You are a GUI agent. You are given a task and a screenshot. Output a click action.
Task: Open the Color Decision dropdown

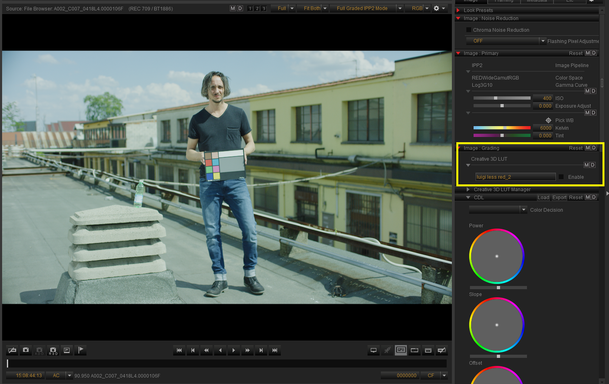coord(498,210)
